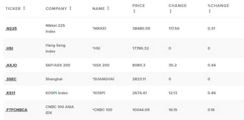Click the PRICE column header text
This screenshot has height=120, width=244.
[139, 6]
